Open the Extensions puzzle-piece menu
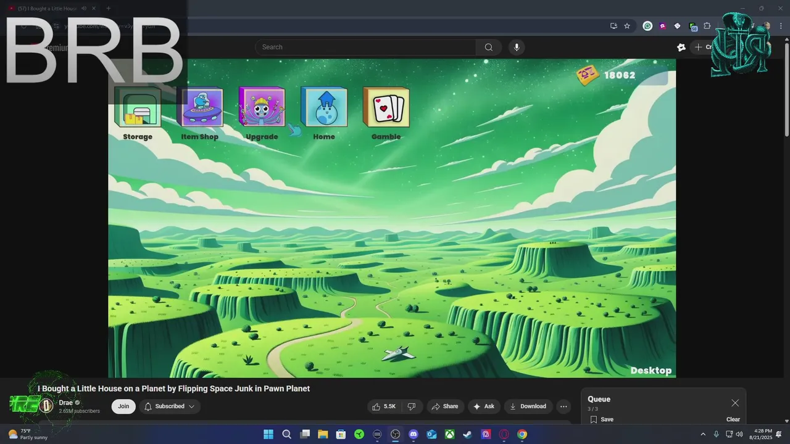This screenshot has height=444, width=790. (x=707, y=26)
